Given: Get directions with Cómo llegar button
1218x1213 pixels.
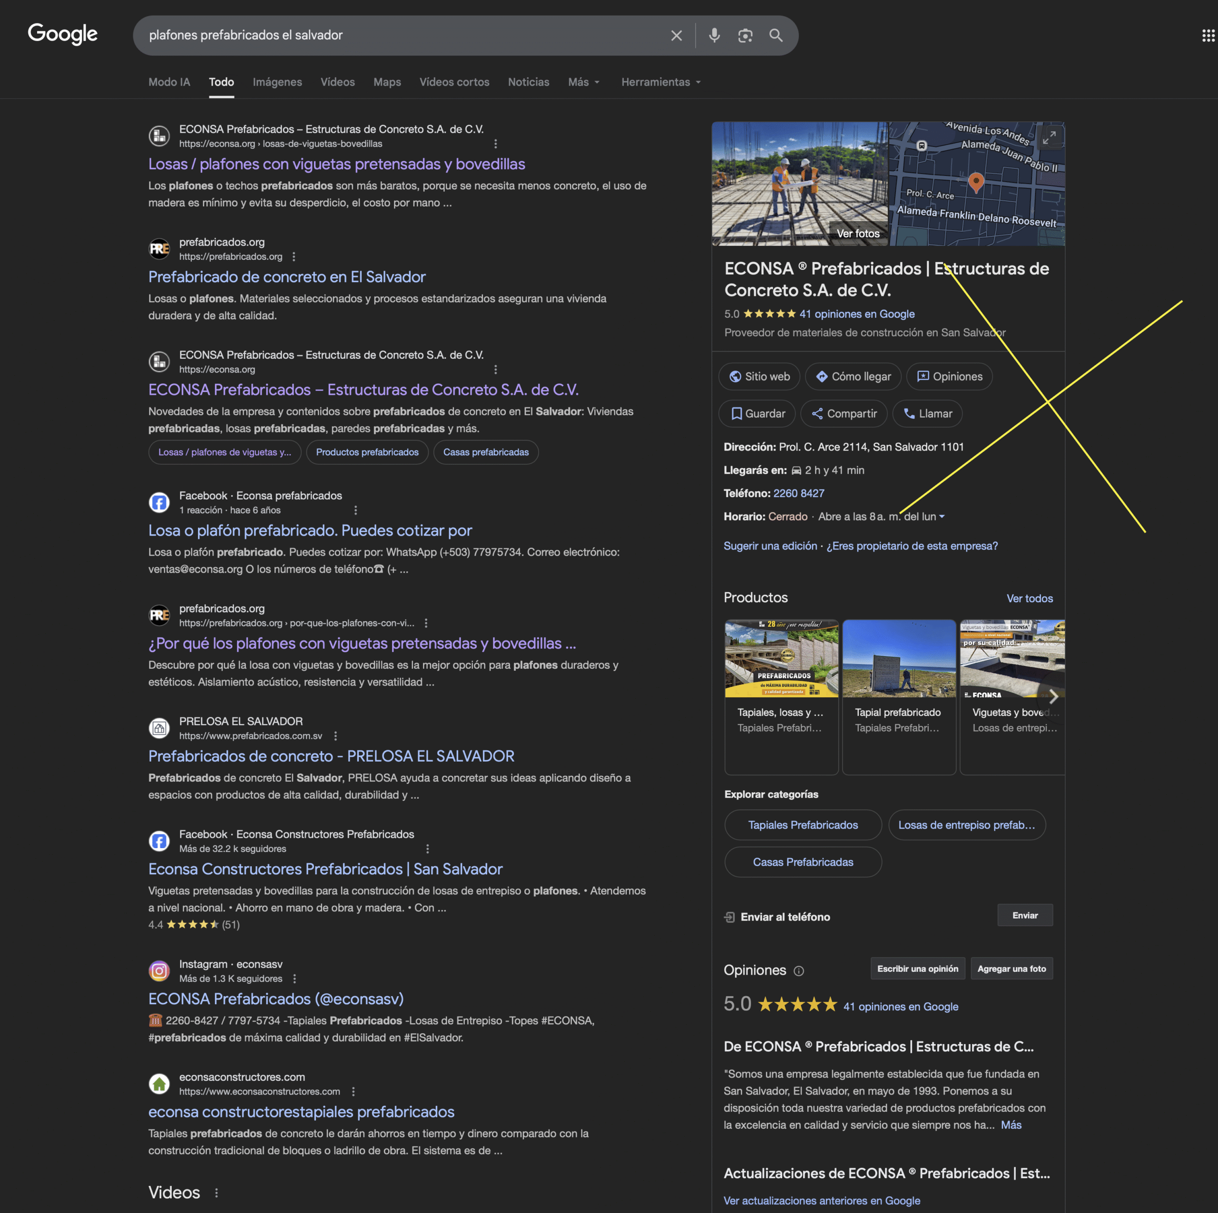Looking at the screenshot, I should [853, 376].
